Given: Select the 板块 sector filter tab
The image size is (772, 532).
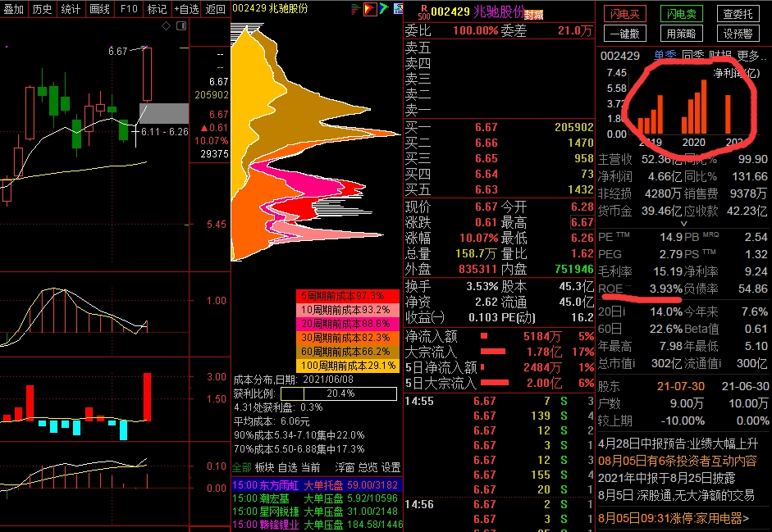Looking at the screenshot, I should tap(265, 467).
